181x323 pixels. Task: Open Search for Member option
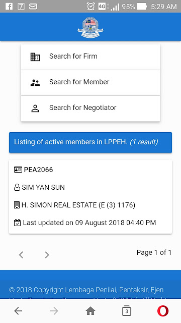90,83
